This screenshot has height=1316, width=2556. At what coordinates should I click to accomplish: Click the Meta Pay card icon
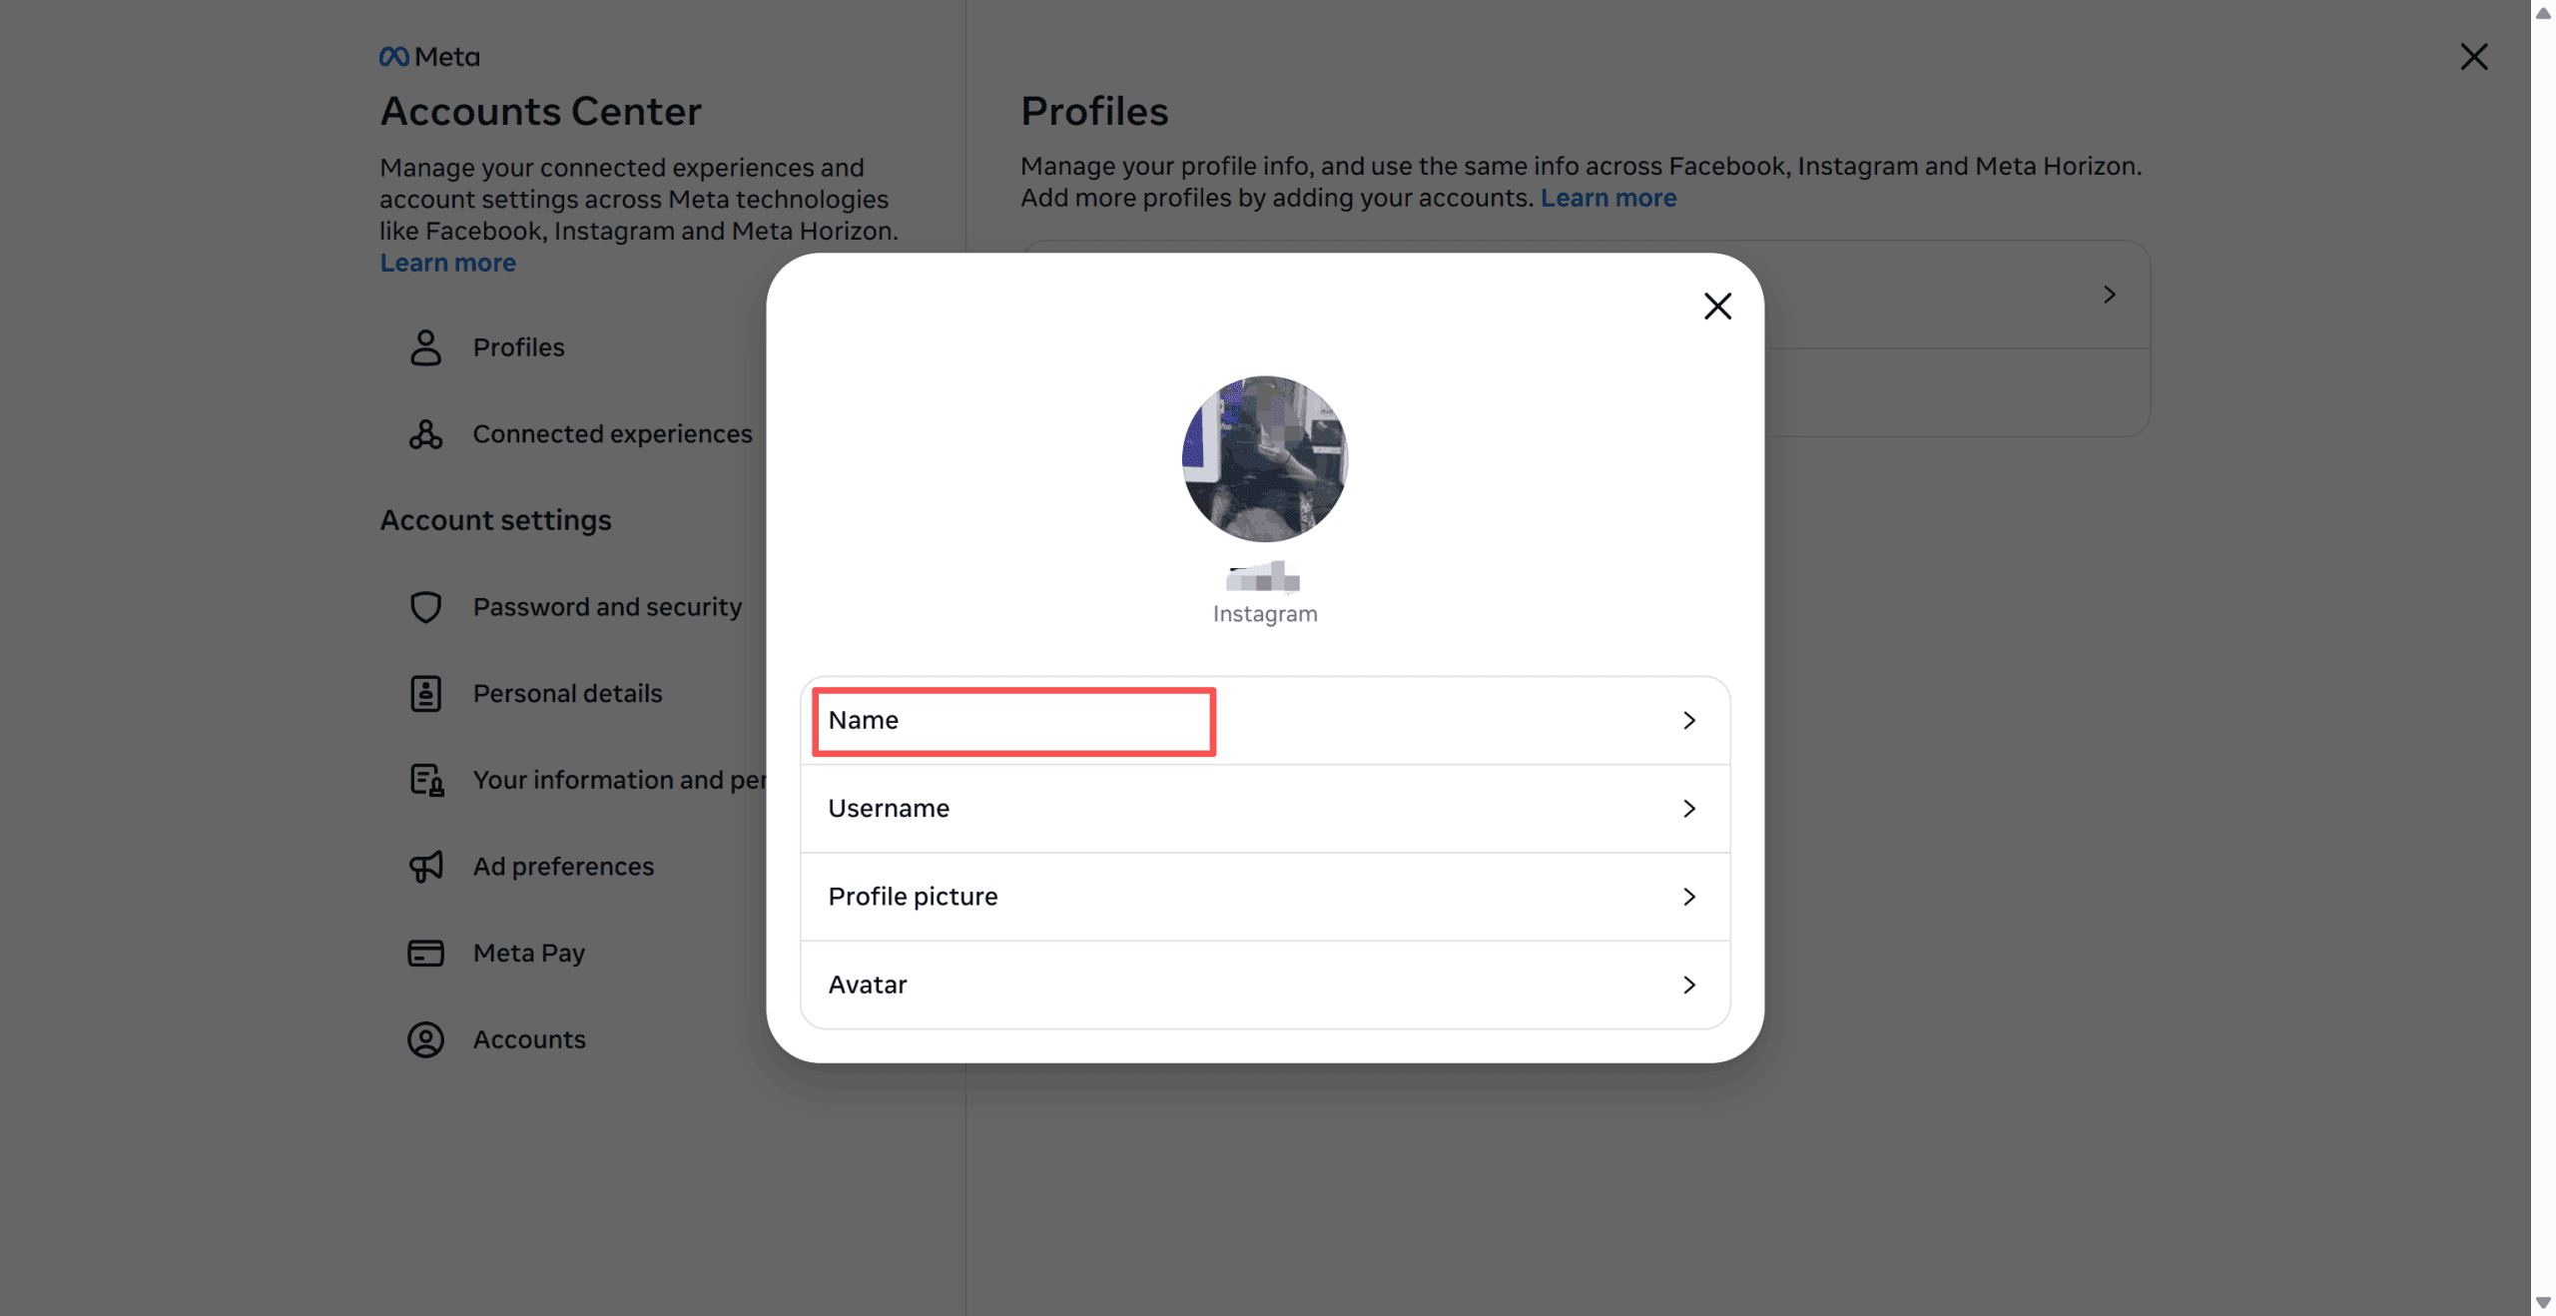(x=425, y=954)
